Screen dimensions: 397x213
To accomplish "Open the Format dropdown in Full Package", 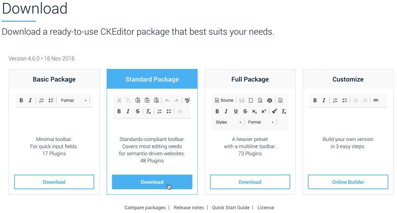I will pos(260,122).
